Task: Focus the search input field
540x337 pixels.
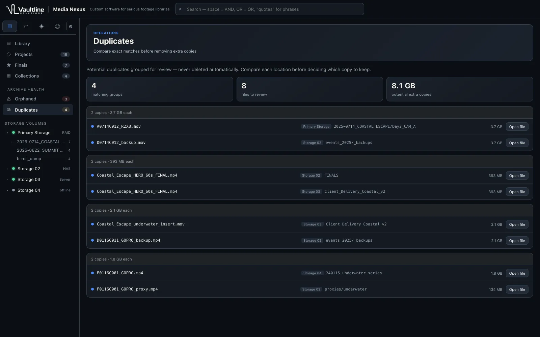Action: click(269, 9)
